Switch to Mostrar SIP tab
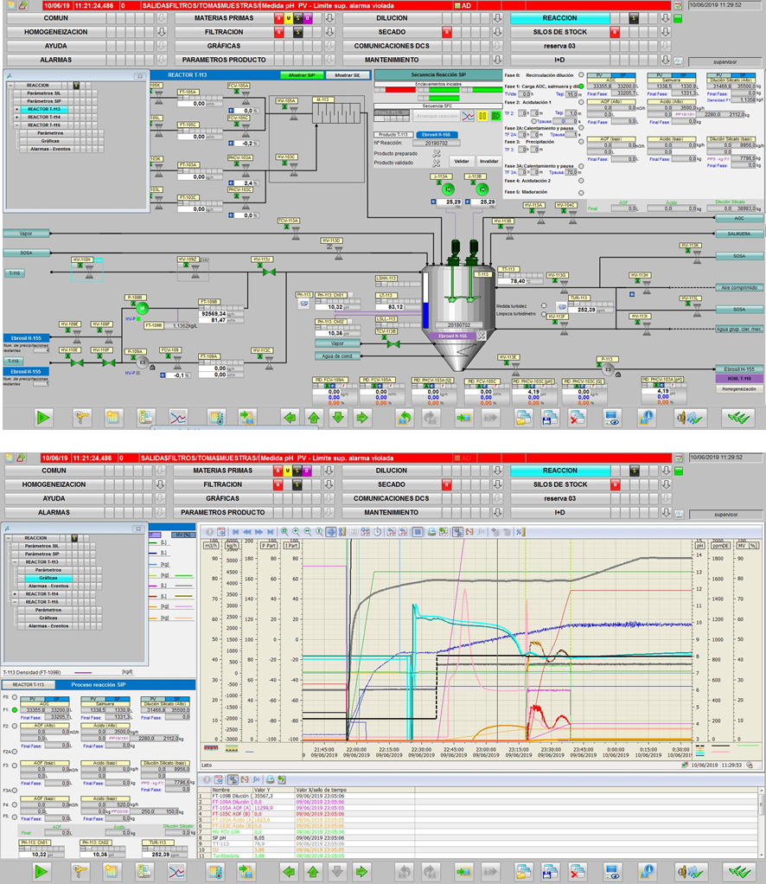 [x=302, y=75]
